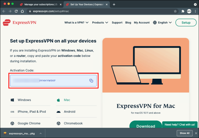Click the green Download button

[146, 125]
